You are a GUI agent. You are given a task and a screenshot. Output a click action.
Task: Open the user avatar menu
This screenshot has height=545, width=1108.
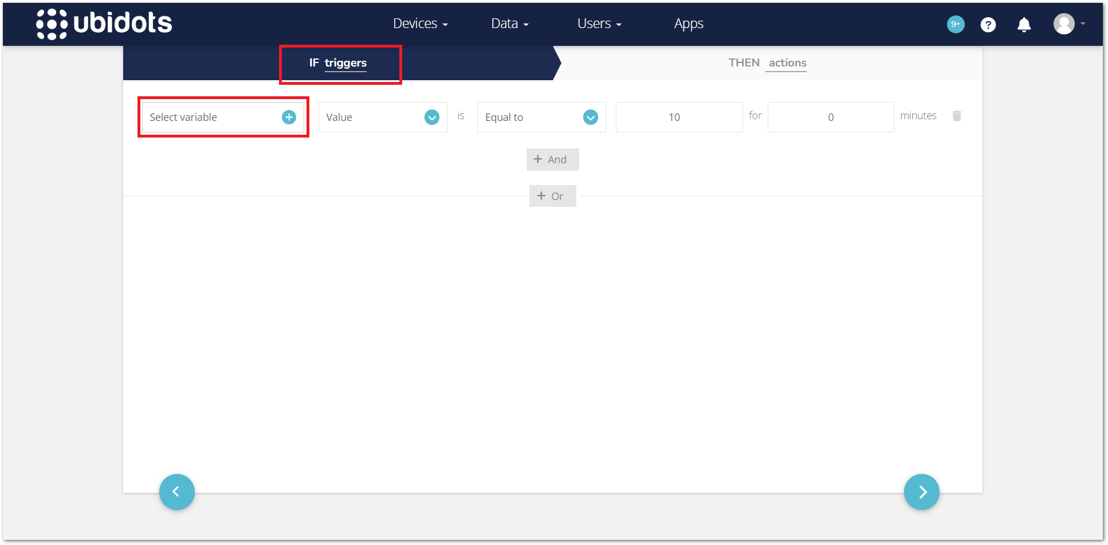[1068, 24]
